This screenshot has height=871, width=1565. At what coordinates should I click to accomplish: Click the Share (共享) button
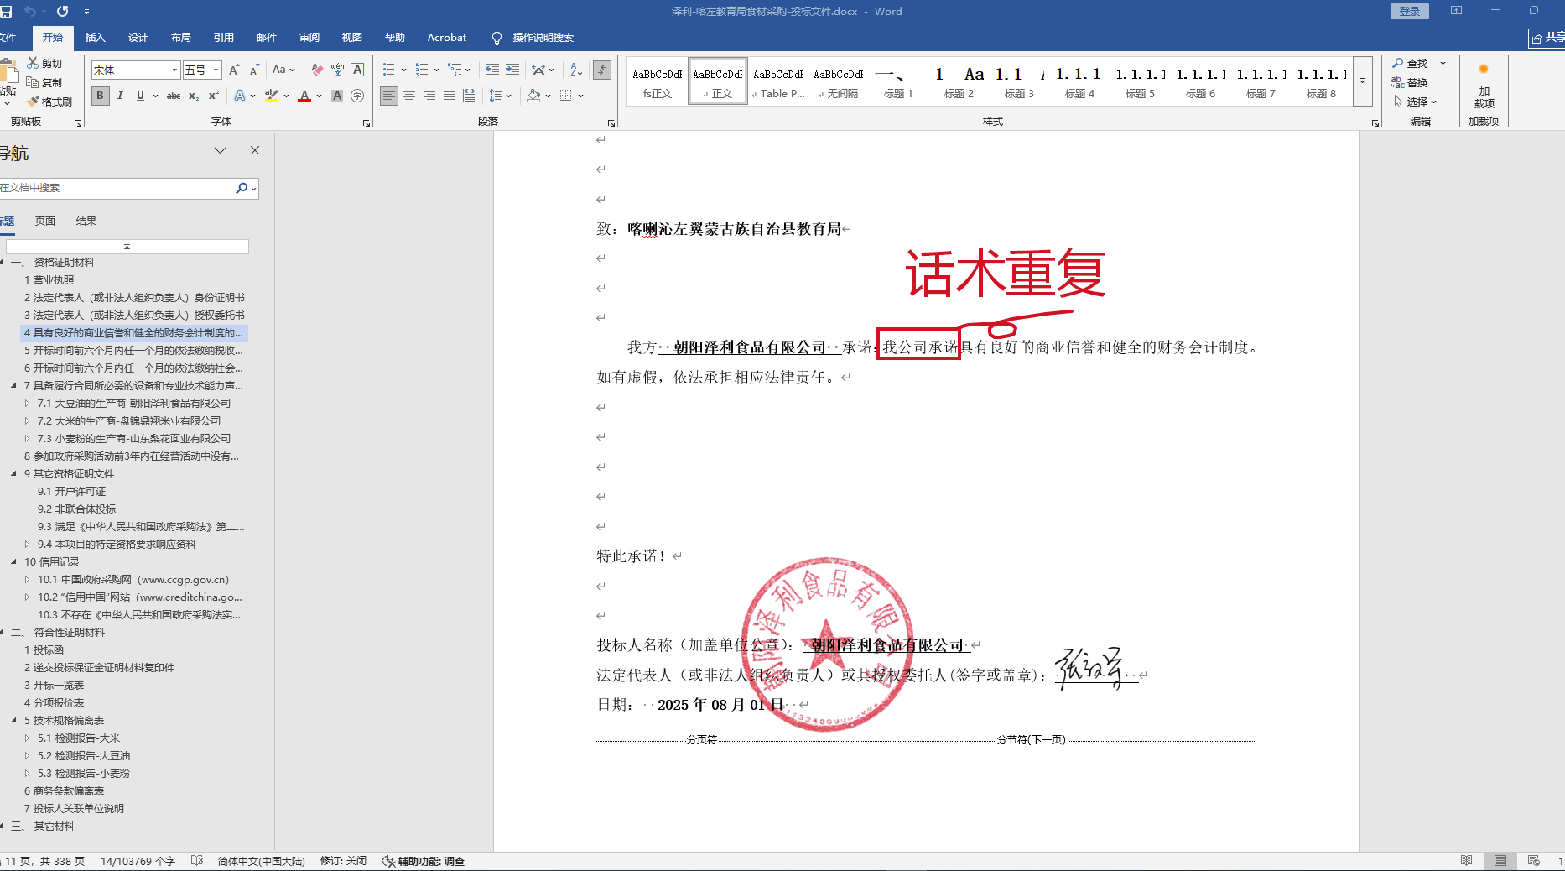click(x=1547, y=38)
